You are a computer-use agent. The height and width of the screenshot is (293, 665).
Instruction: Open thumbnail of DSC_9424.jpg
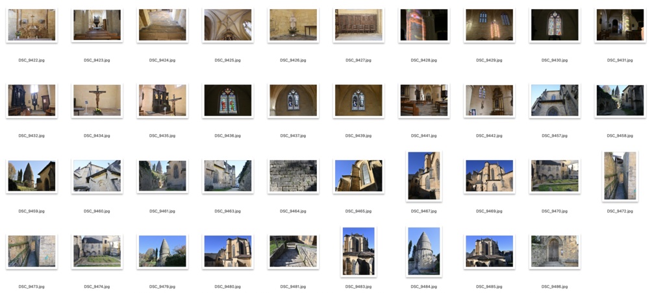pos(162,25)
